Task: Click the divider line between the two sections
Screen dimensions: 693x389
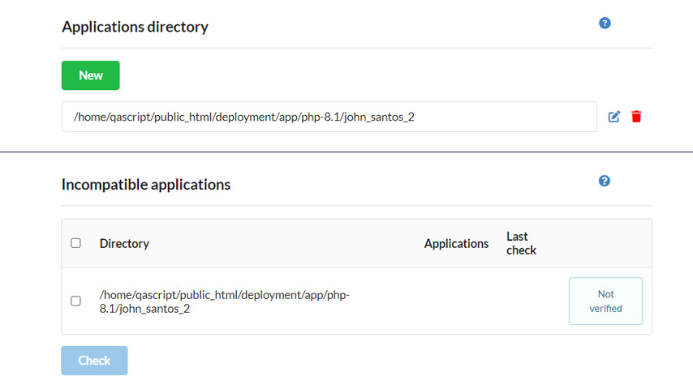Action: point(346,152)
